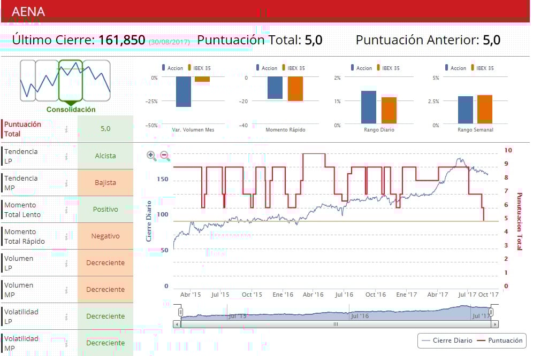Click the navigator scroll right arrow
This screenshot has width=533, height=356.
click(495, 324)
